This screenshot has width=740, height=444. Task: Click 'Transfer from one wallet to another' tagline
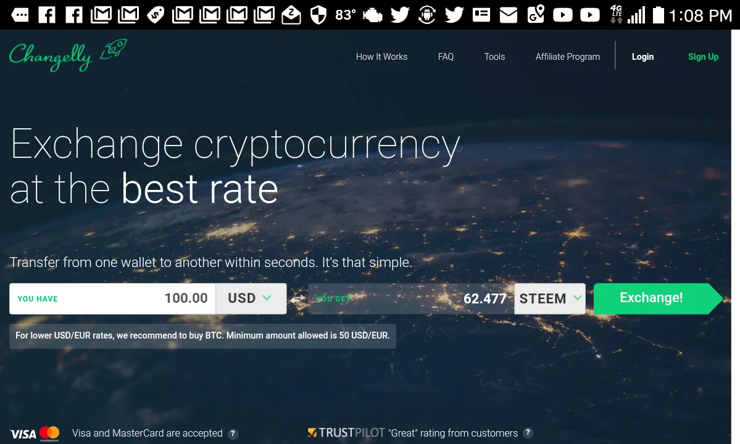pyautogui.click(x=210, y=262)
